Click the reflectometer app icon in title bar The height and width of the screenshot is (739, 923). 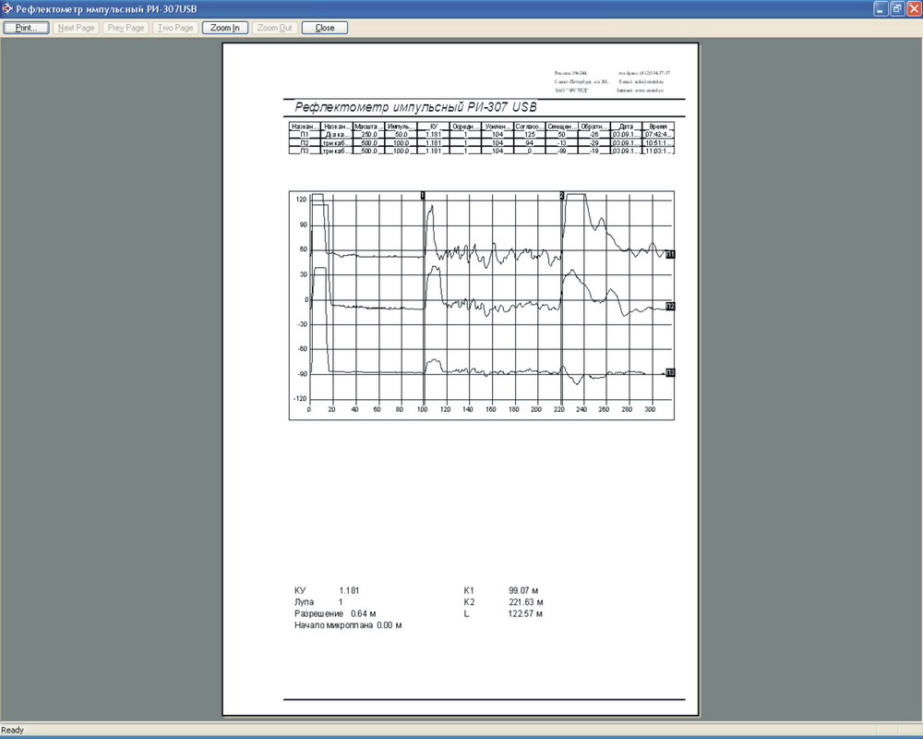(7, 9)
